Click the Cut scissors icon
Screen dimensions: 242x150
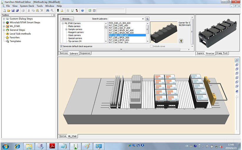29,11
